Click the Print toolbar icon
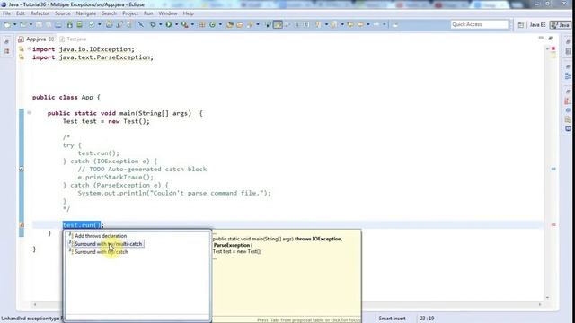The height and width of the screenshot is (323, 575). [58, 24]
